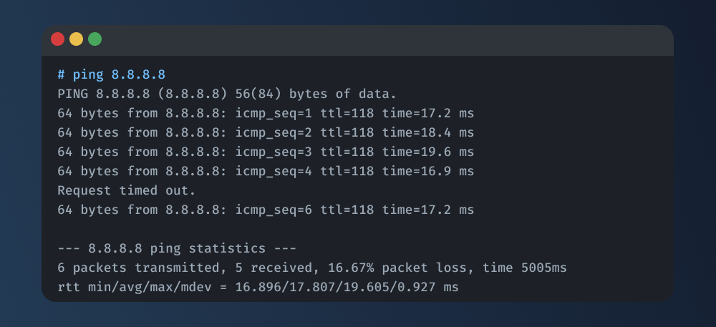Click the "8.8.8.8 ping statistics" header
This screenshot has height=327, width=716.
[176, 248]
